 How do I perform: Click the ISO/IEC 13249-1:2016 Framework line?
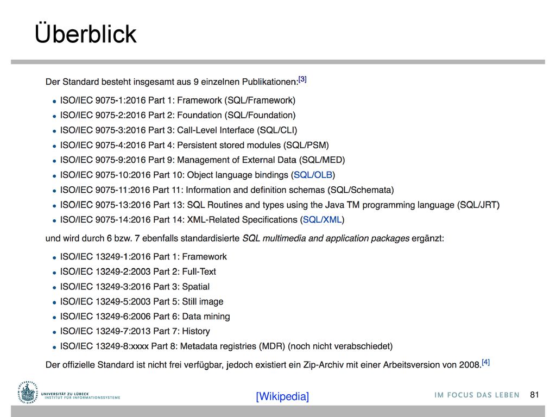(x=143, y=256)
